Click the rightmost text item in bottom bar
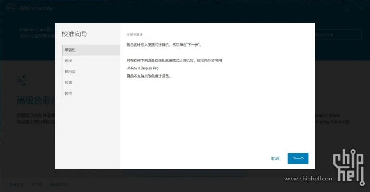The image size is (370, 192). [59, 184]
